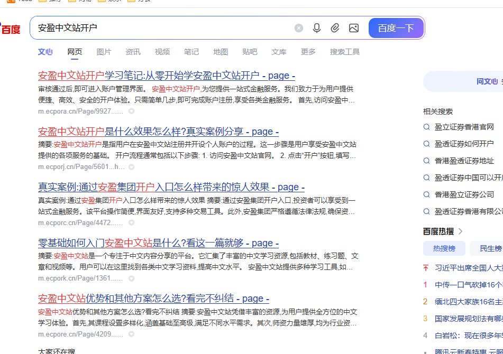Open image search with the camera icon
The image size is (503, 354).
354,28
